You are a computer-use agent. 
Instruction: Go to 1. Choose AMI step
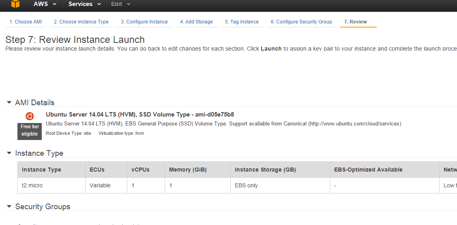coord(26,22)
